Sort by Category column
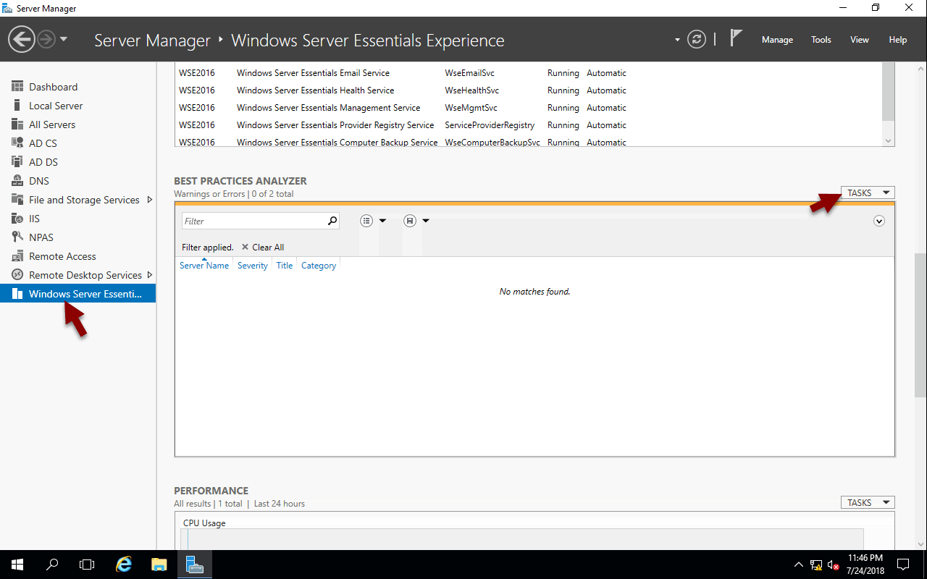The height and width of the screenshot is (579, 927). click(319, 266)
